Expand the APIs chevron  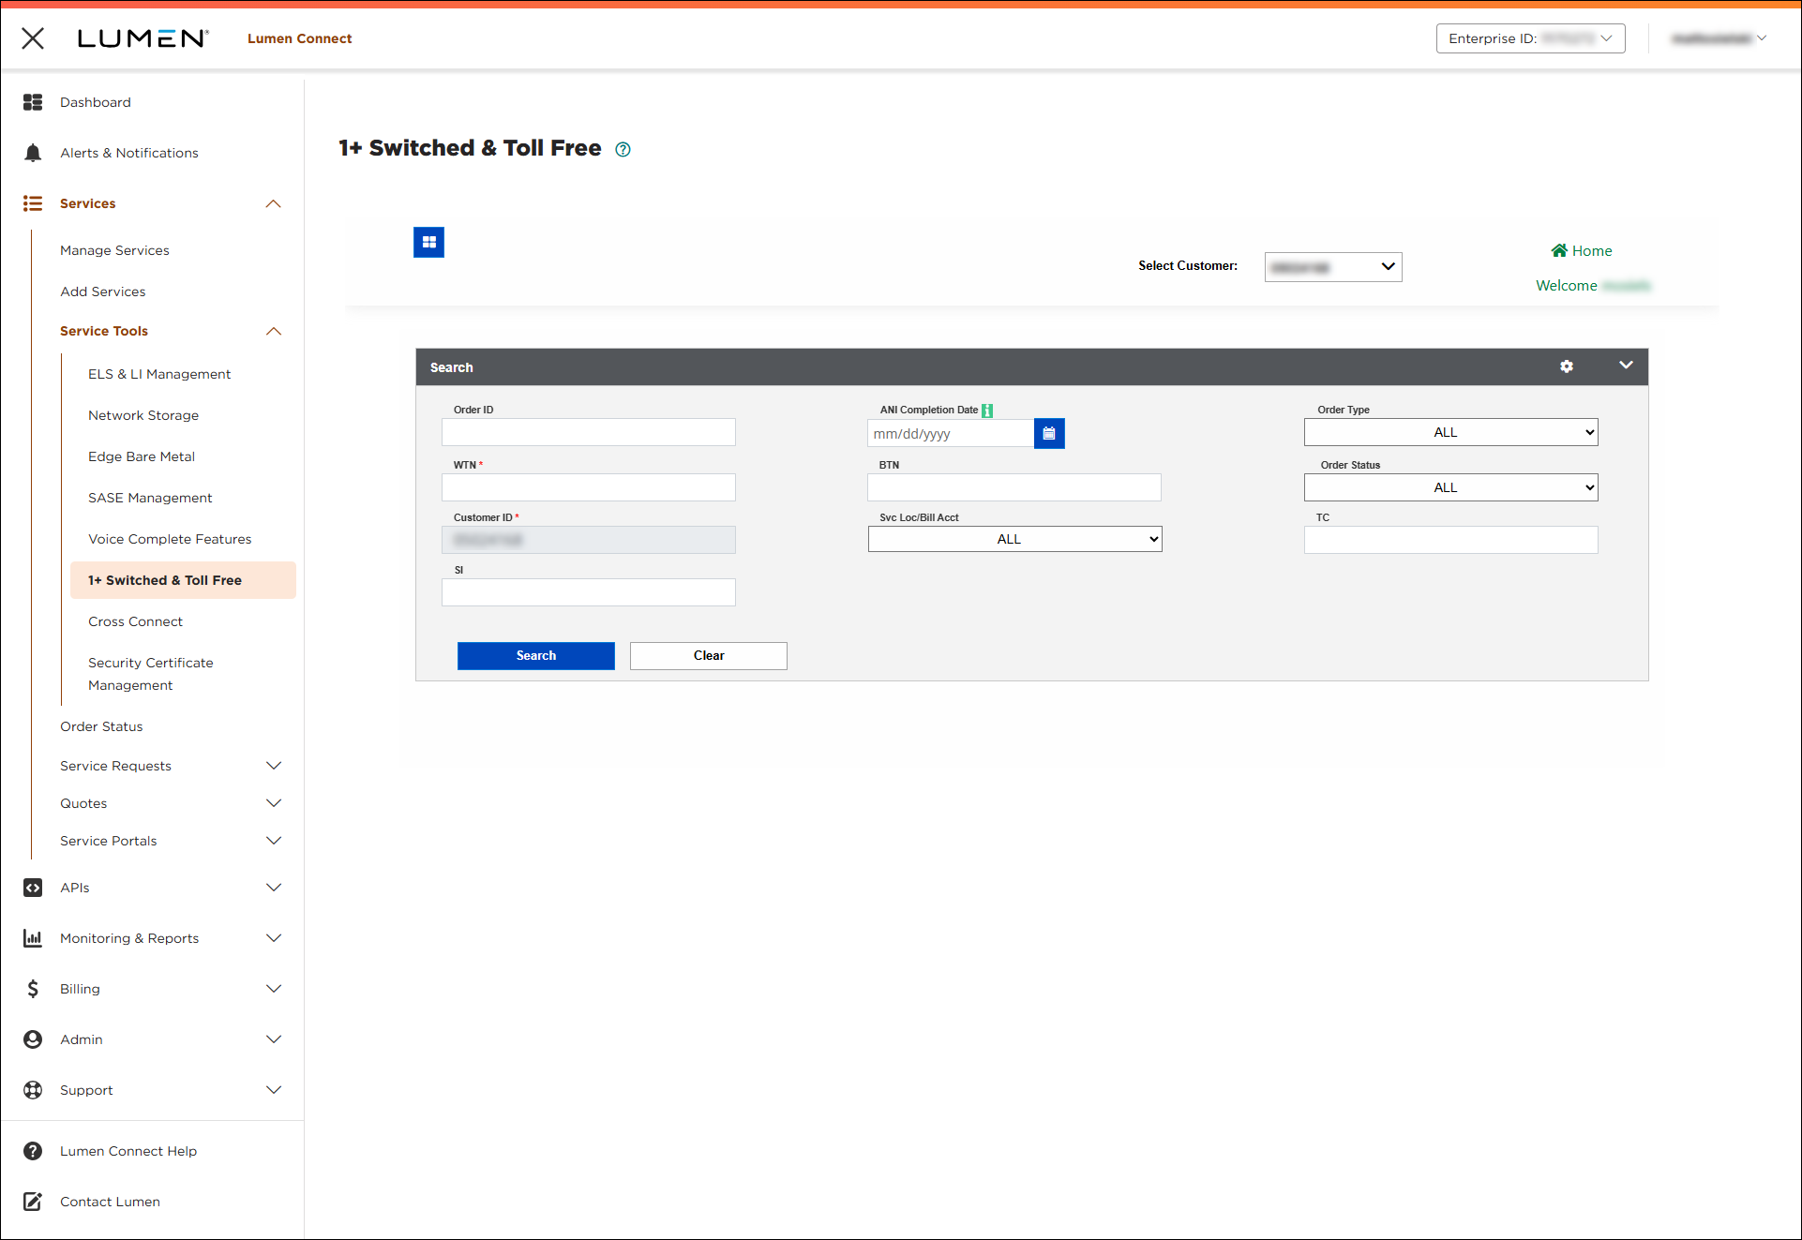click(274, 888)
